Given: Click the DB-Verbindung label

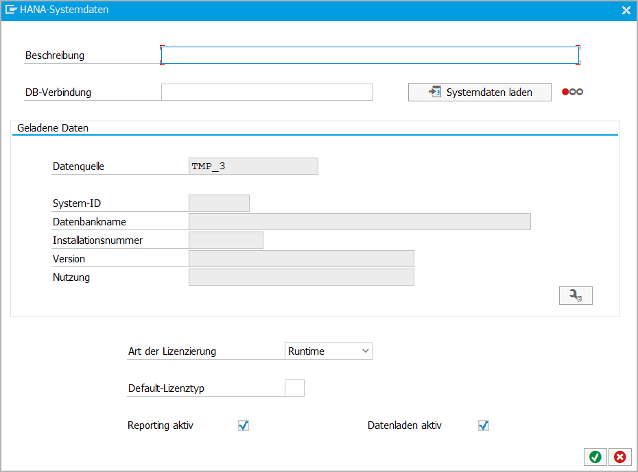Looking at the screenshot, I should click(58, 92).
